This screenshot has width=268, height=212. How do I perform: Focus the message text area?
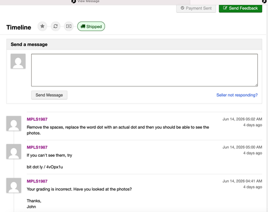144,70
